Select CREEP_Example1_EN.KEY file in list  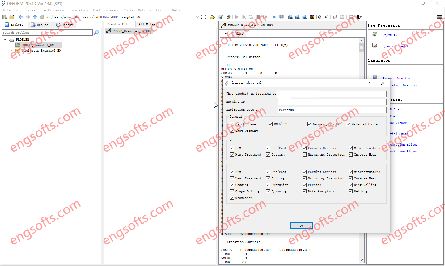coord(129,31)
